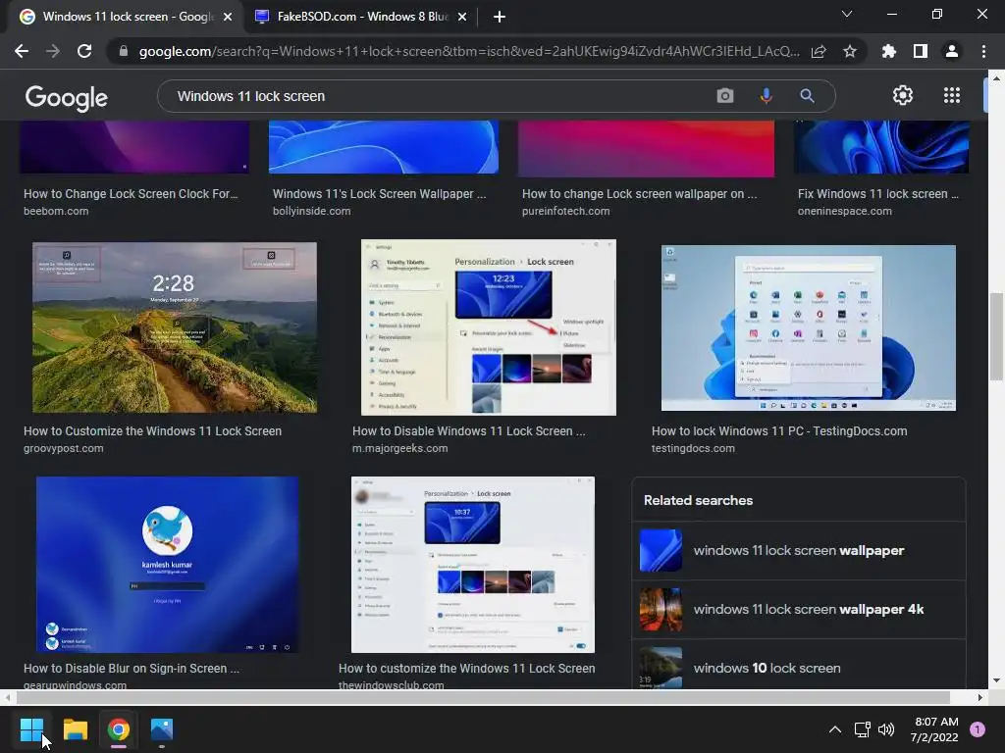The image size is (1005, 753).
Task: Open beebom.com Lock Screen Clock result
Action: coord(131,194)
